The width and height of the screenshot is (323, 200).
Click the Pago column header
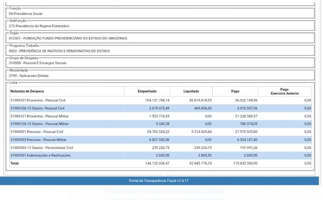point(235,91)
